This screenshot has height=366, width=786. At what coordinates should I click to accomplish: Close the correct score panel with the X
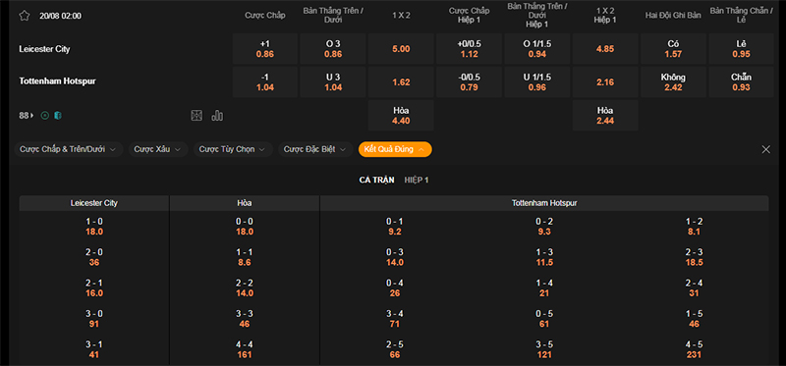point(765,149)
